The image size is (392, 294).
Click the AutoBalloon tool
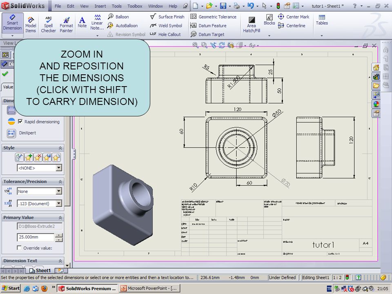click(122, 25)
